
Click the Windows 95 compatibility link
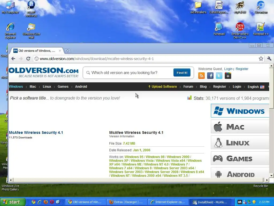pos(134,157)
